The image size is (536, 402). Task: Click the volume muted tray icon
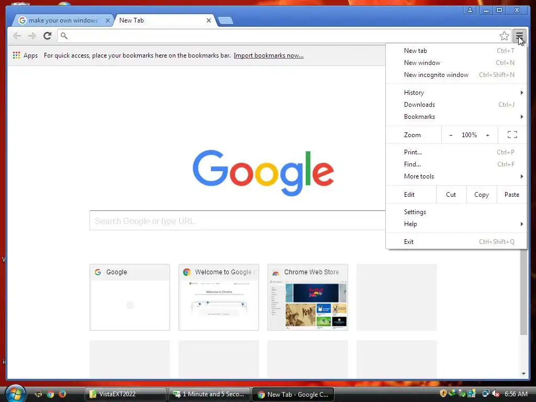496,394
